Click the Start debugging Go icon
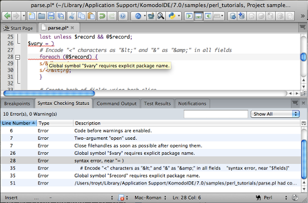 233,16
